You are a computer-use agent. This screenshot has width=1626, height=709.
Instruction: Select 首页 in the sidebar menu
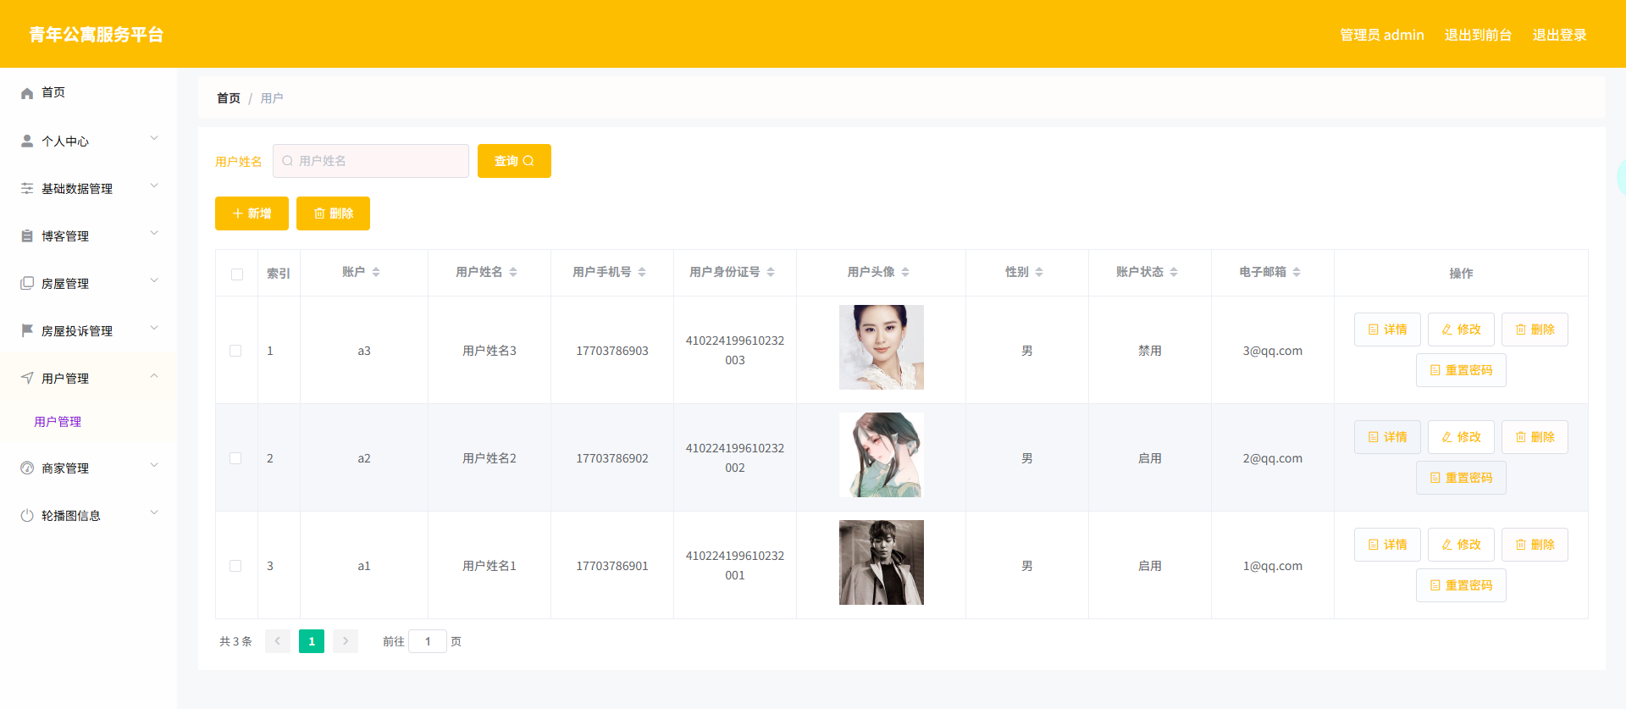point(89,92)
